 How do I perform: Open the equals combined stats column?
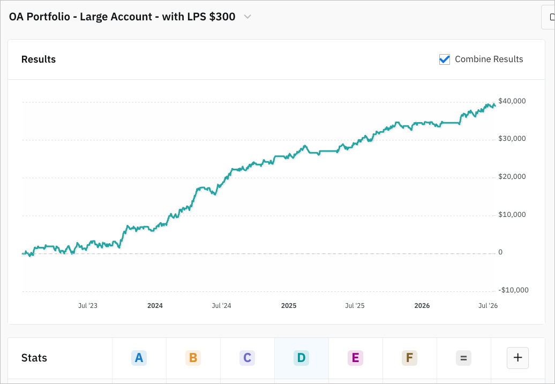coord(464,358)
